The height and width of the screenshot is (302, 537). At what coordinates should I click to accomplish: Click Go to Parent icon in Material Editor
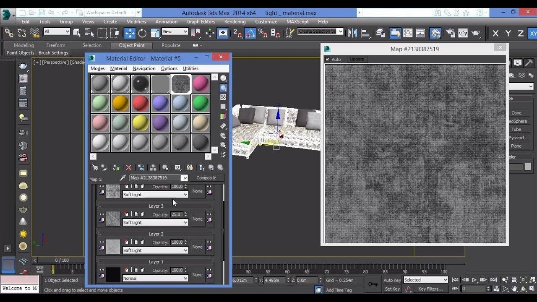point(211,167)
